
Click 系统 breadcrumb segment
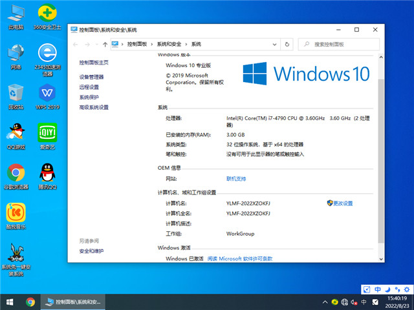tap(196, 45)
